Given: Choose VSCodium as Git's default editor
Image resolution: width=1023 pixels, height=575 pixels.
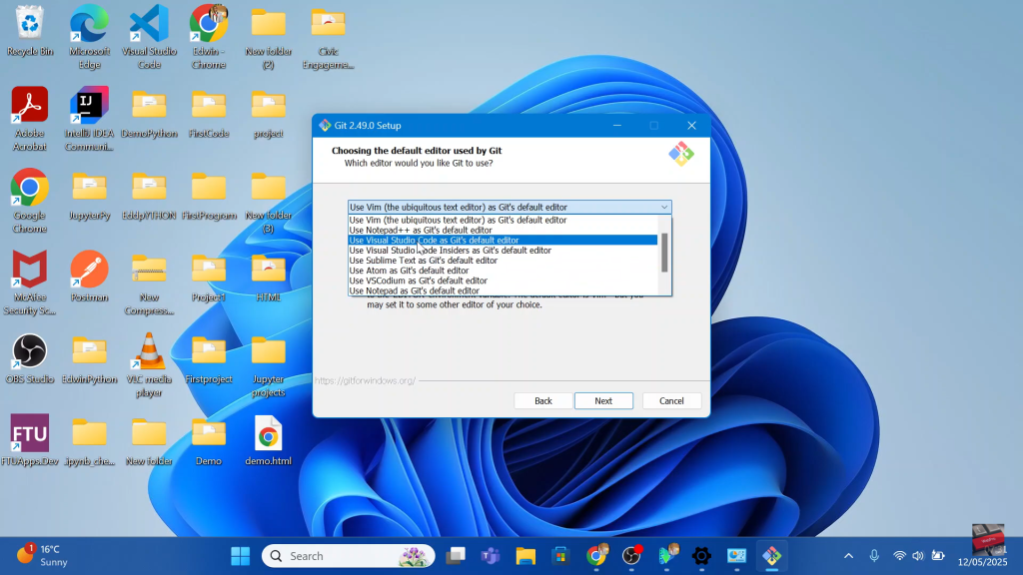Looking at the screenshot, I should [503, 281].
